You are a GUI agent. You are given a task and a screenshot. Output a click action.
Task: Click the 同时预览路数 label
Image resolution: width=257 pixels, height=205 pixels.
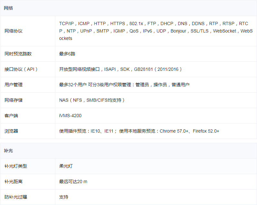pyautogui.click(x=18, y=54)
